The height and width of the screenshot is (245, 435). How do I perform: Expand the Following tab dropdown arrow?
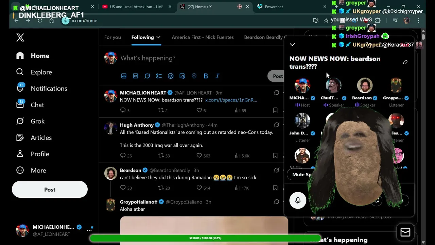click(158, 37)
